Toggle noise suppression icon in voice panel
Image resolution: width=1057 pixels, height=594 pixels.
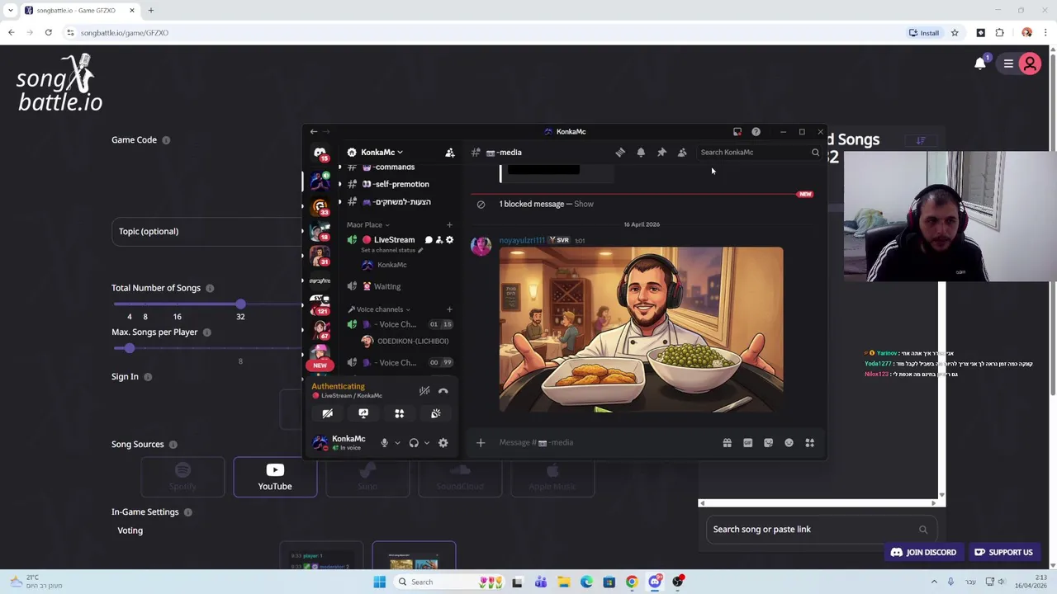(424, 391)
